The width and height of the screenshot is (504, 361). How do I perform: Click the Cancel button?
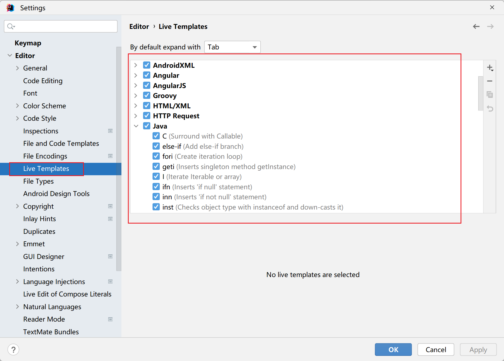(435, 350)
